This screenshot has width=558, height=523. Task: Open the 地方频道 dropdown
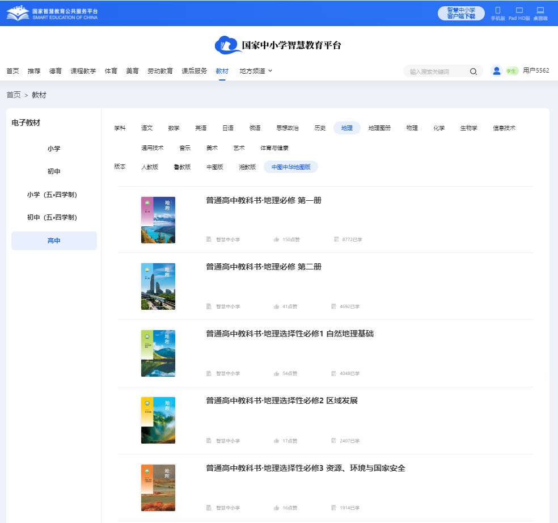pyautogui.click(x=254, y=71)
